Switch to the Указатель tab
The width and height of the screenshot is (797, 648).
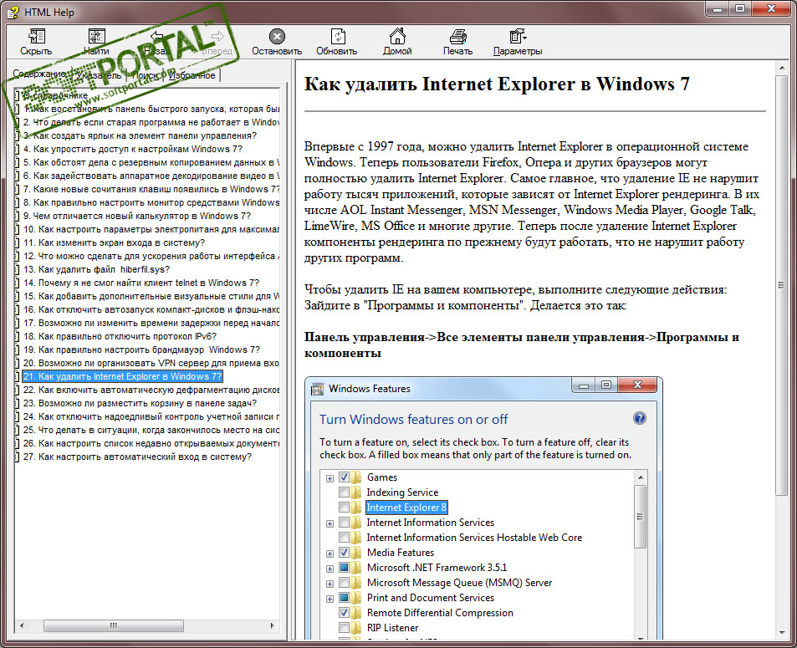point(99,76)
